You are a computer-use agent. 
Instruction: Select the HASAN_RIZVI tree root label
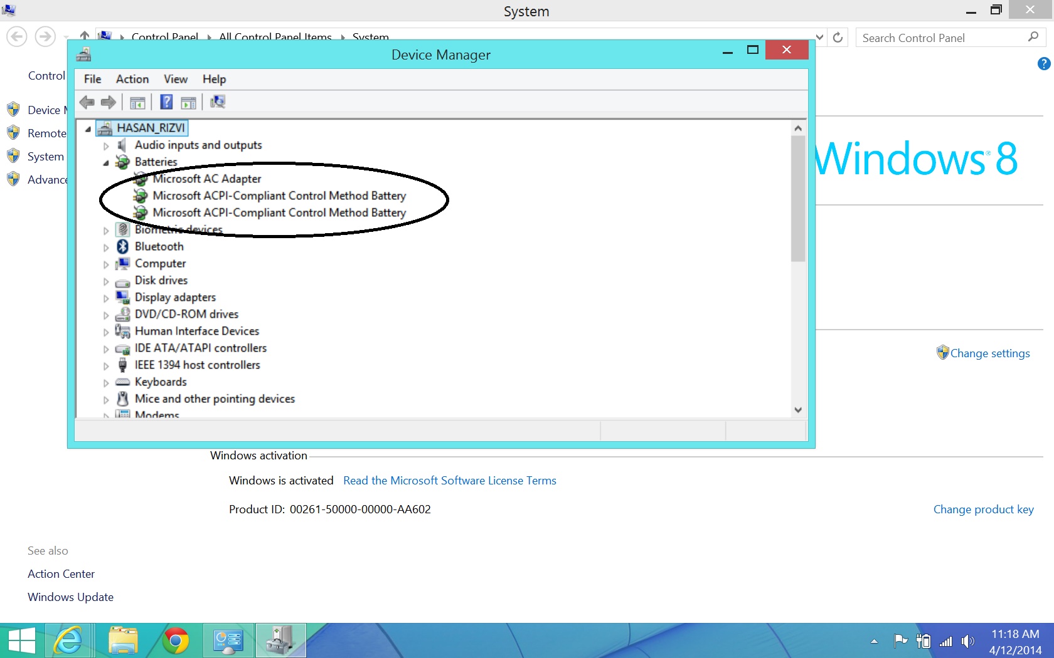click(151, 128)
